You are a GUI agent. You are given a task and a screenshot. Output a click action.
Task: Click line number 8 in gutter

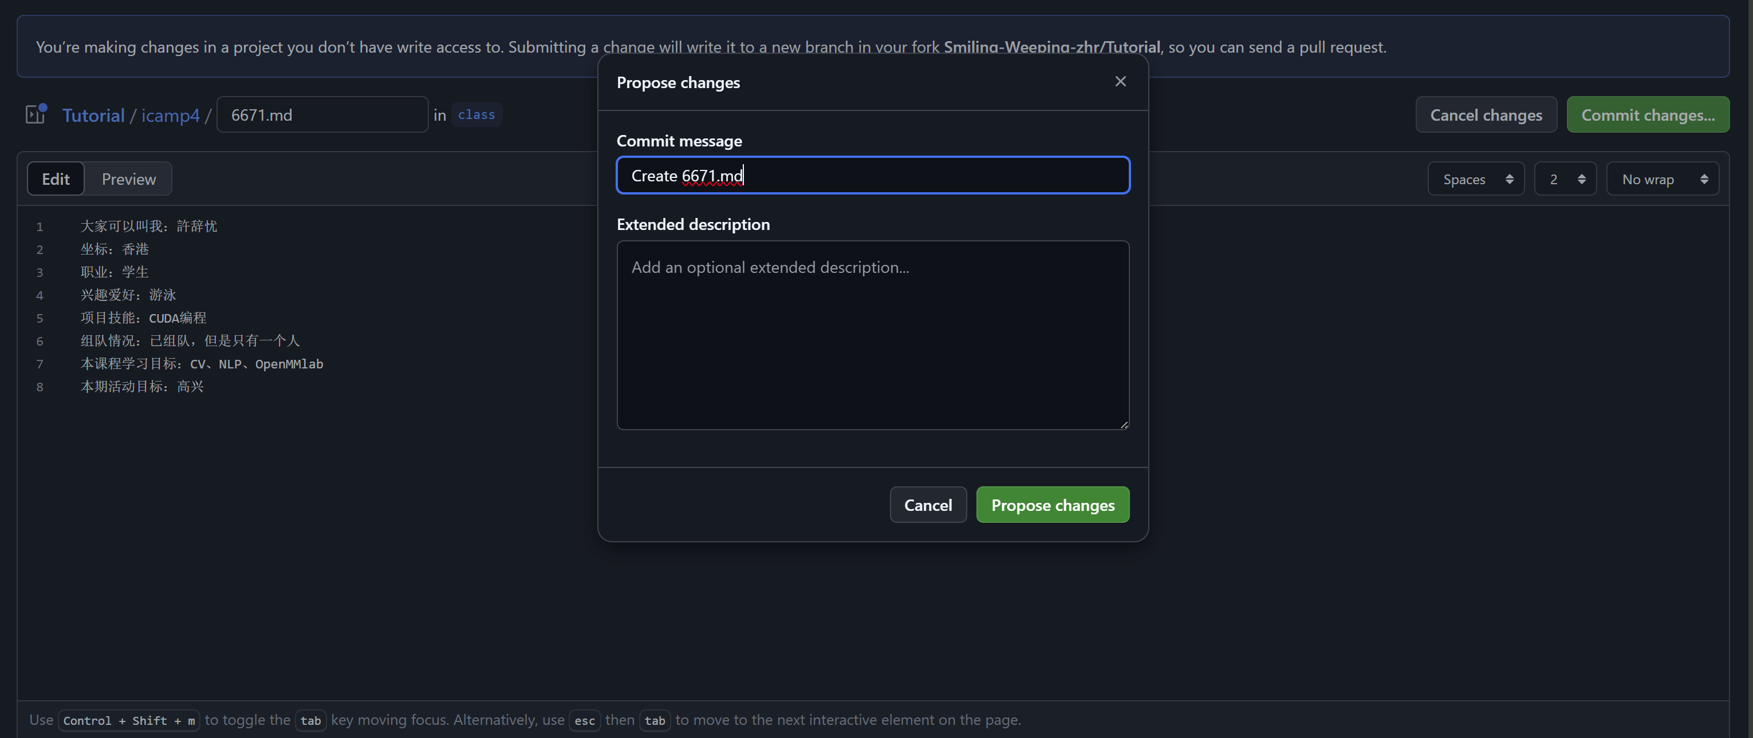point(40,387)
